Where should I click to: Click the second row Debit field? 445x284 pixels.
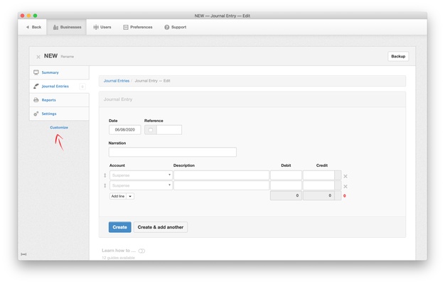(x=286, y=185)
